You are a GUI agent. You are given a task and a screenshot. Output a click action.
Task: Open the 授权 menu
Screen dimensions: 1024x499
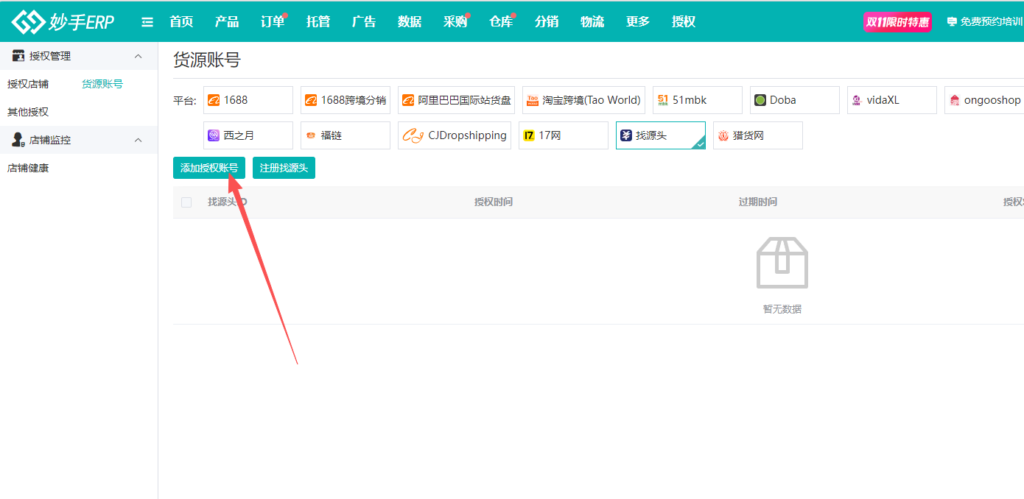click(x=684, y=22)
